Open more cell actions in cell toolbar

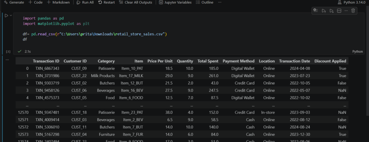(346, 10)
